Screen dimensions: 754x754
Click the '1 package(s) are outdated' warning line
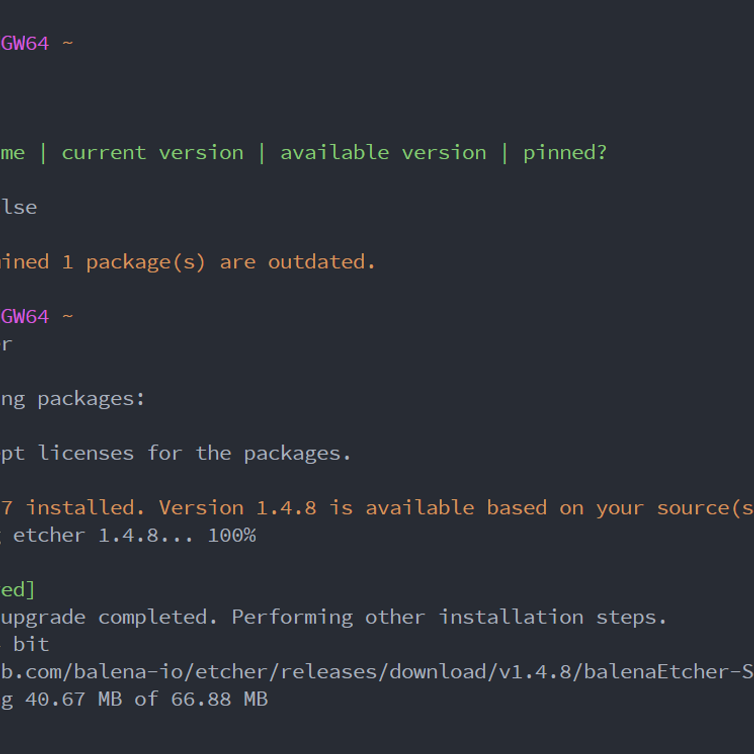click(188, 263)
